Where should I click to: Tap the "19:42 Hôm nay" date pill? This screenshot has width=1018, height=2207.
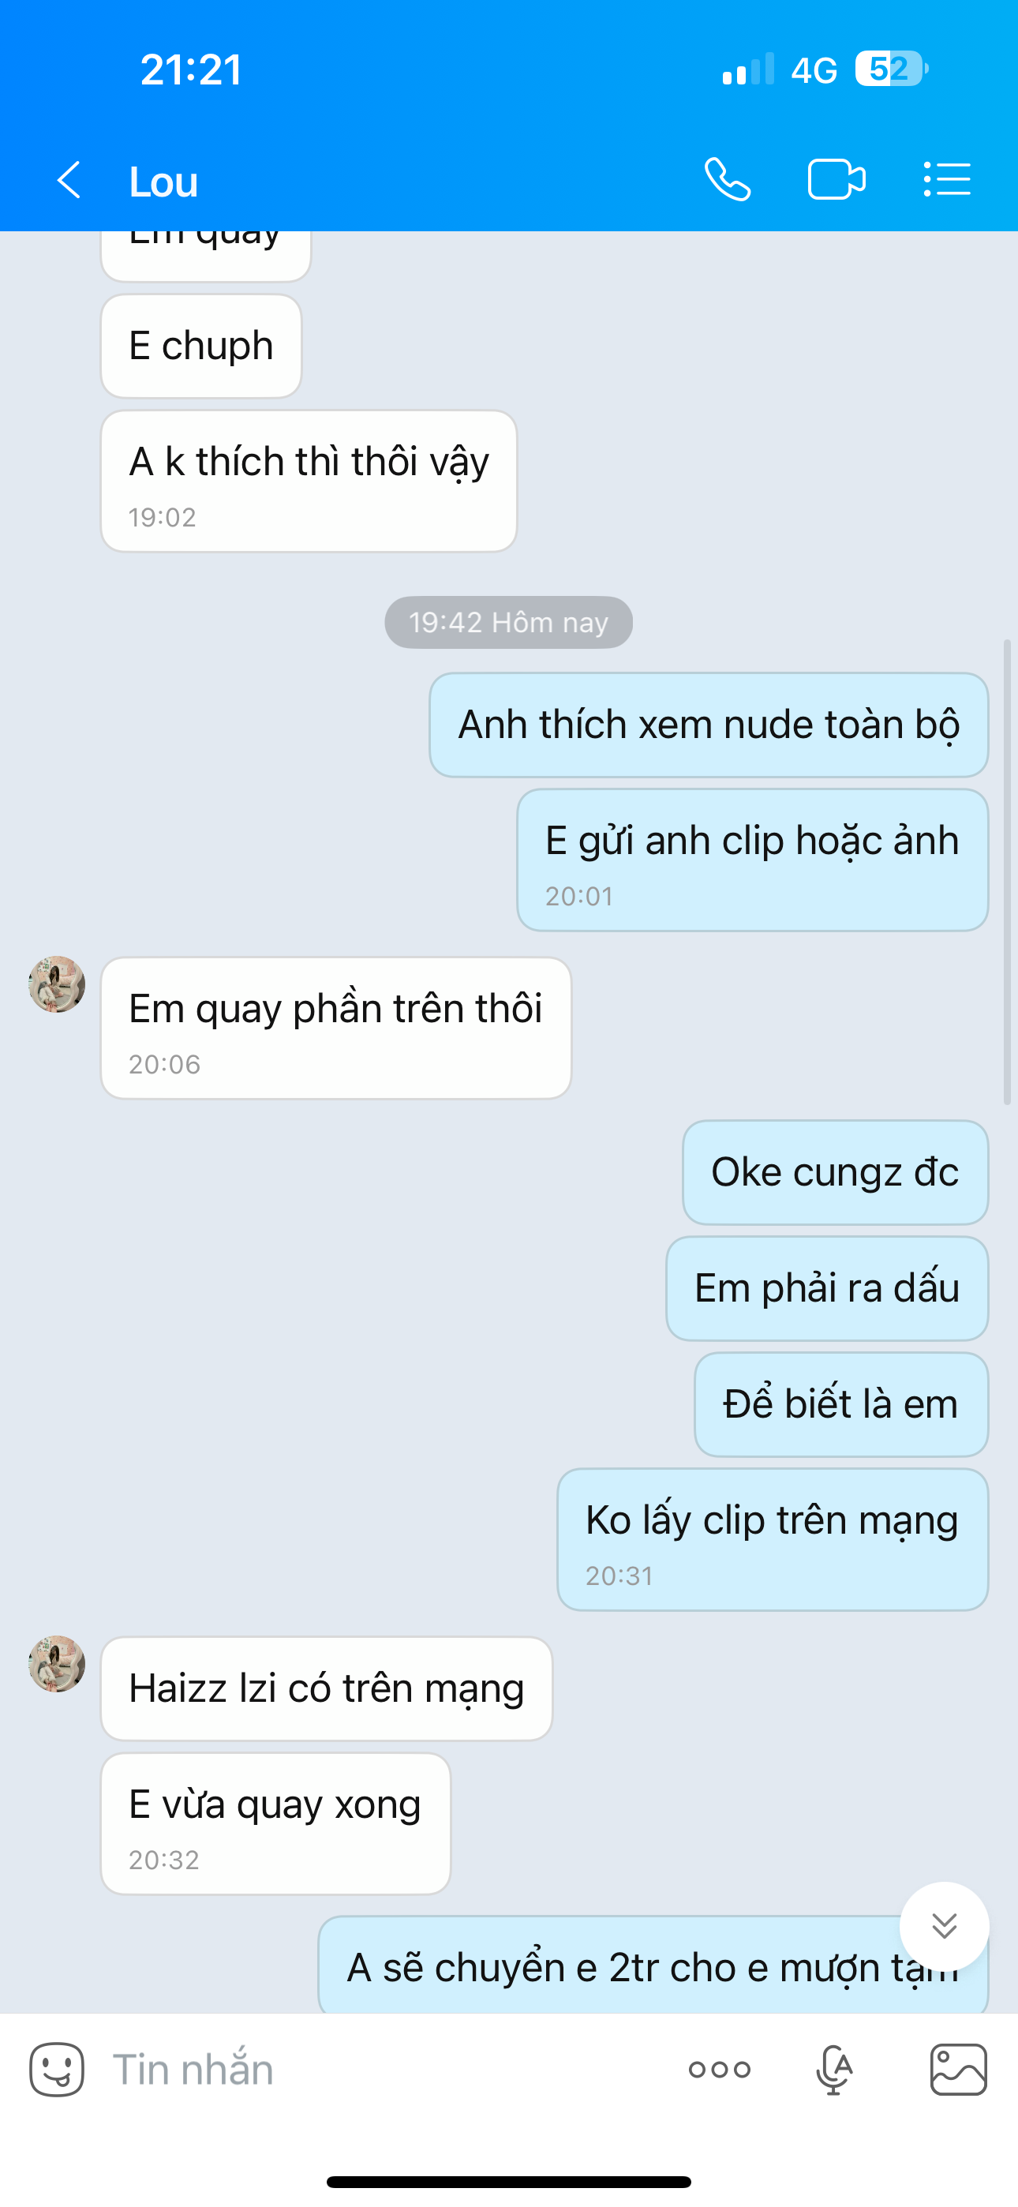(508, 622)
